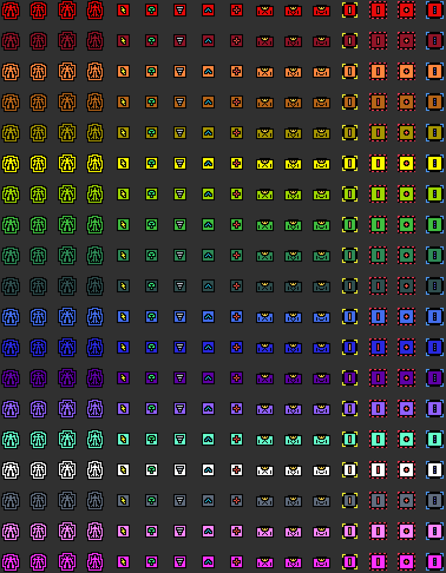The height and width of the screenshot is (573, 446).
Task: Select the leftmost bright red armor icon
Action: (11, 10)
